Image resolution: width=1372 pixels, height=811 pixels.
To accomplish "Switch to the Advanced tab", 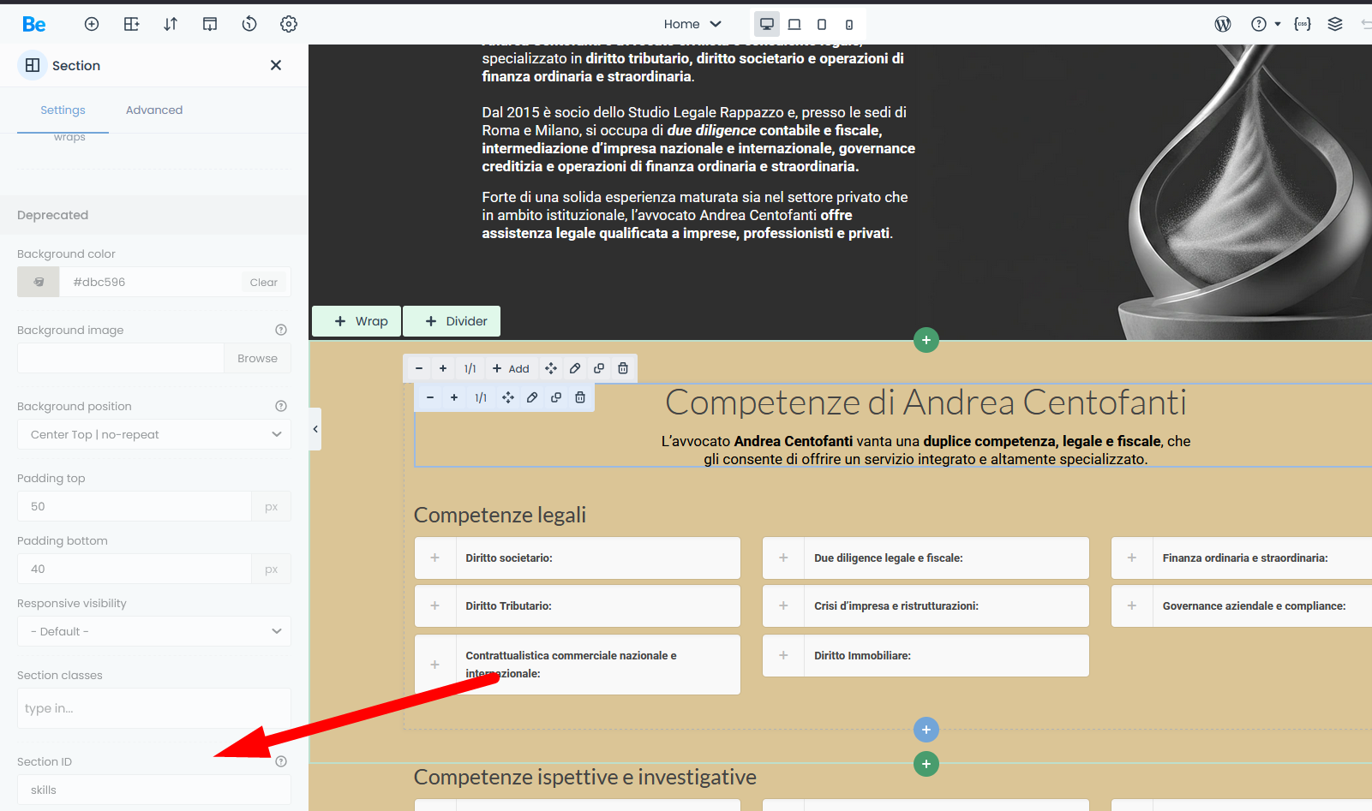I will tap(154, 110).
